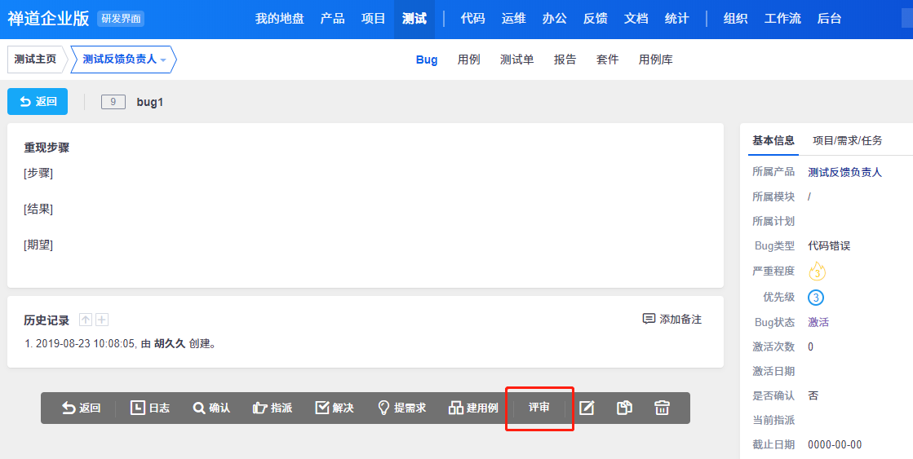Viewport: 913px width, 459px height.
Task: Open 统计 in top navigation
Action: coord(676,19)
